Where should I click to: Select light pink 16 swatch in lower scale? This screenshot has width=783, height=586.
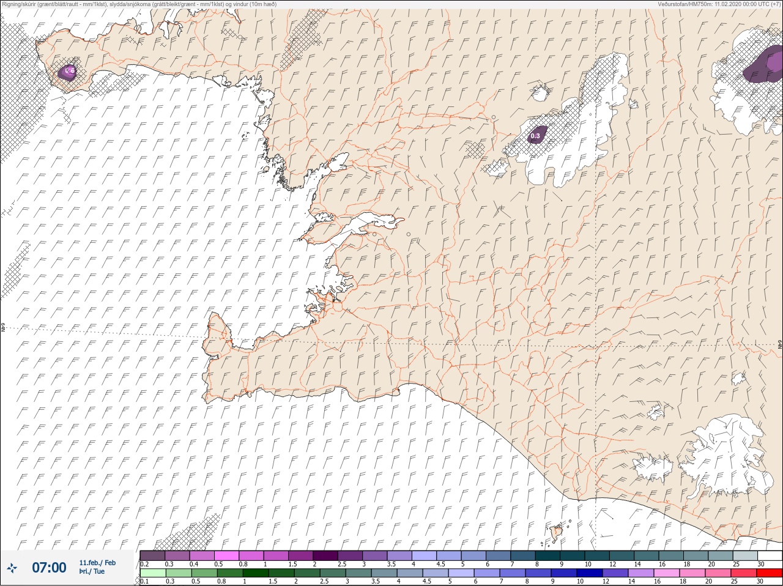point(666,573)
